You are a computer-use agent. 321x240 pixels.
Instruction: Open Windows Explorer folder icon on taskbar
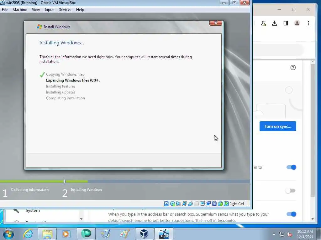(47, 234)
